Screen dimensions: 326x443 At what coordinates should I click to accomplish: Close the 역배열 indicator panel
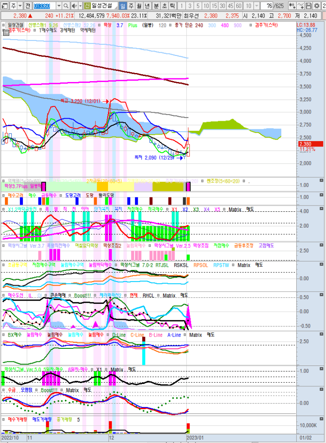click(x=322, y=180)
